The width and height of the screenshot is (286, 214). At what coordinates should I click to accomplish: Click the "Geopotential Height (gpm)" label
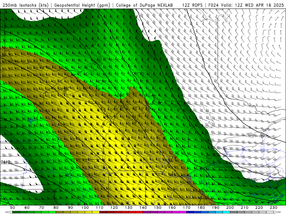[x=82, y=5]
